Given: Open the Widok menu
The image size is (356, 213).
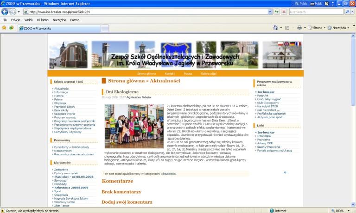Looking at the screenshot, I should pyautogui.click(x=29, y=20).
